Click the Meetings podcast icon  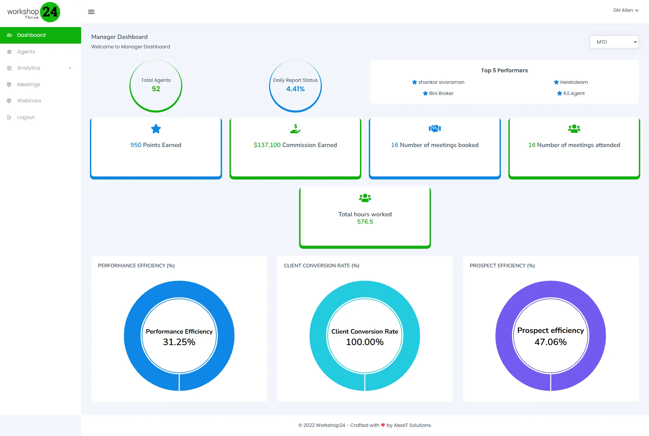pos(9,84)
